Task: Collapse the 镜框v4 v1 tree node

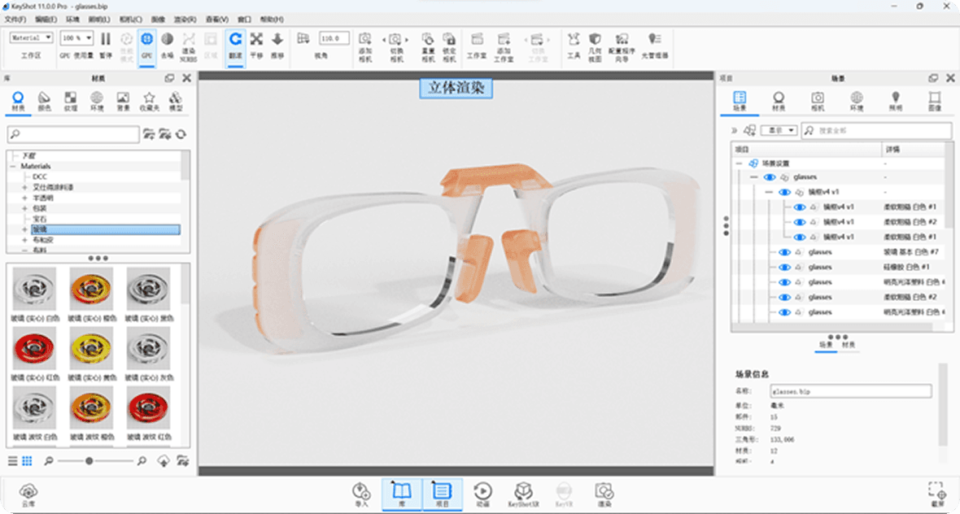Action: (x=768, y=192)
